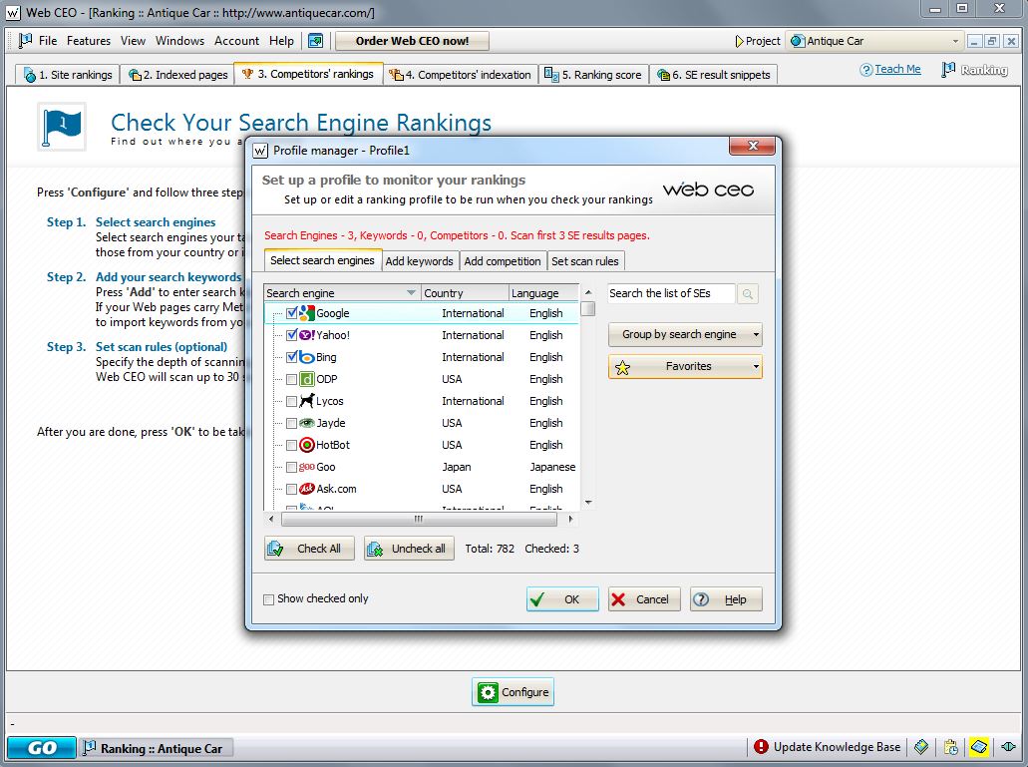Click the Uncheck all button

pos(409,549)
